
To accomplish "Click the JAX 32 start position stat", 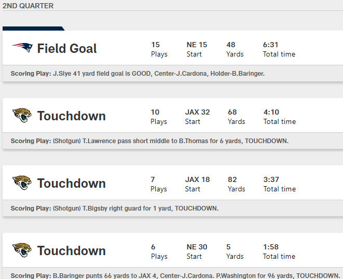I will coord(197,116).
